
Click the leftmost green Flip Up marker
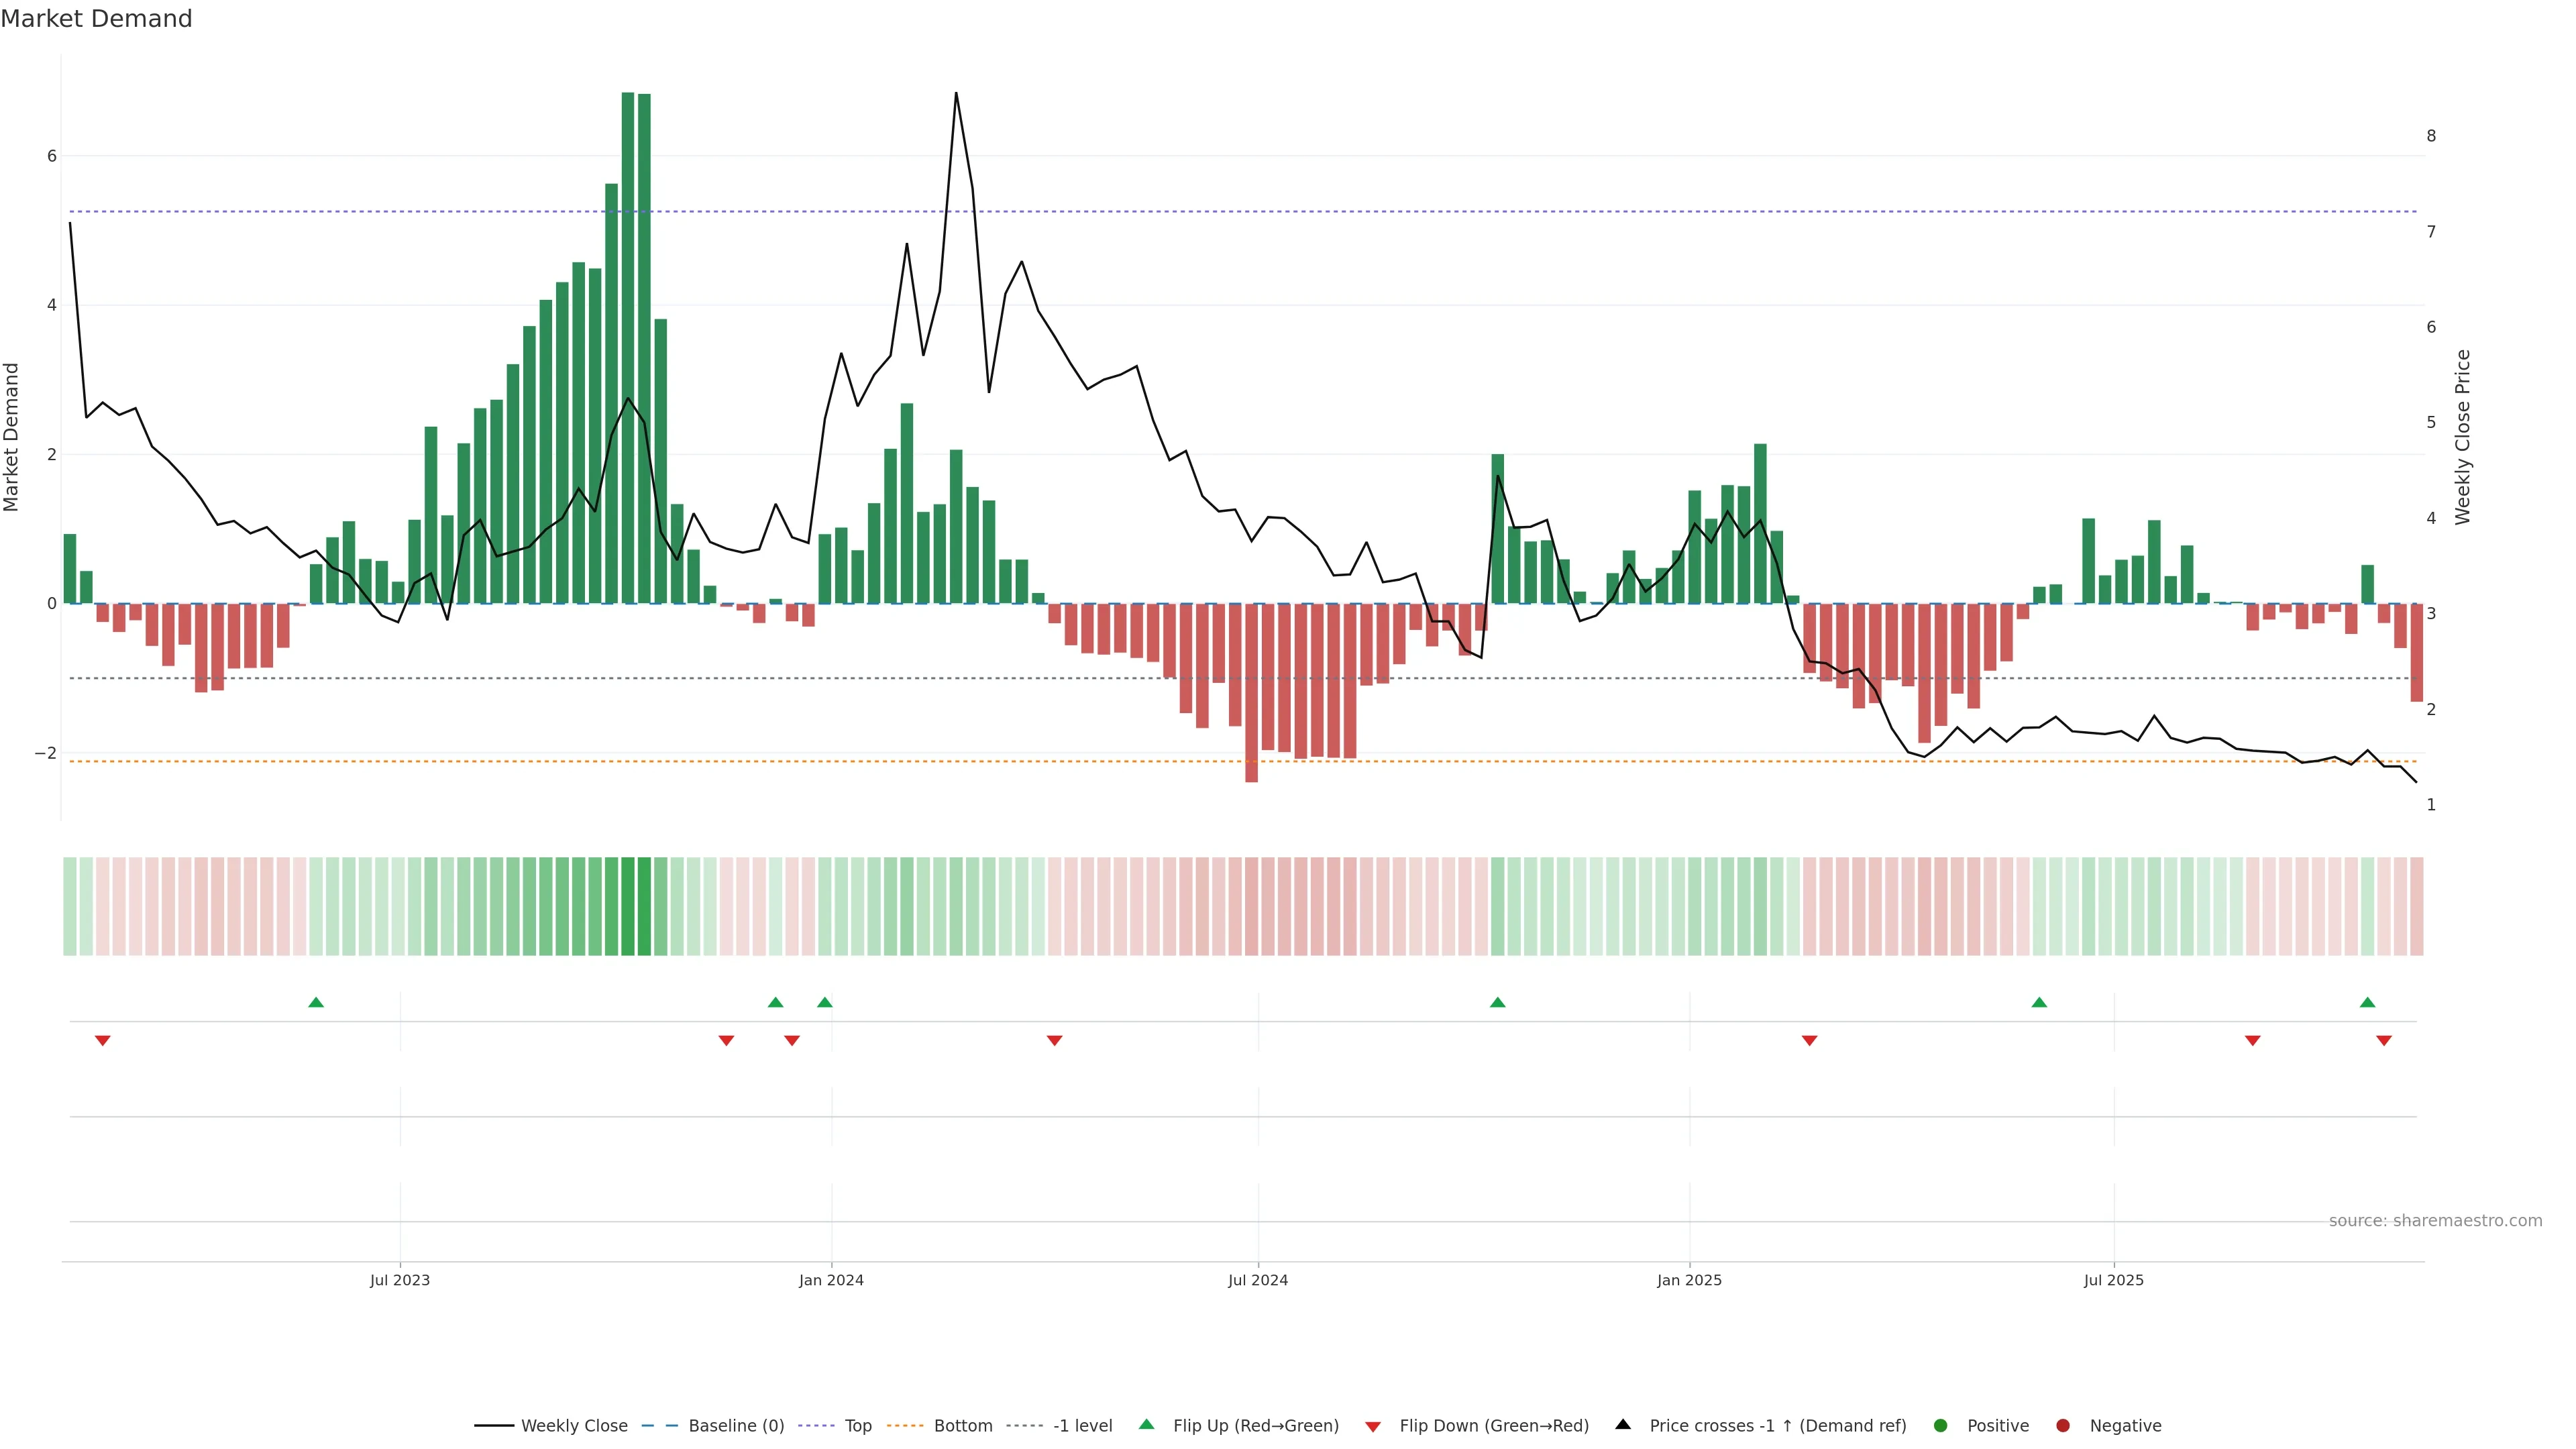pyautogui.click(x=316, y=1002)
